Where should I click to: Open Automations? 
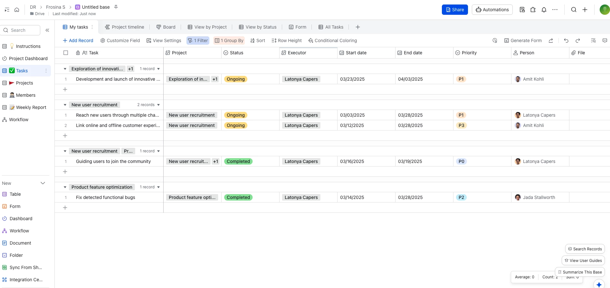click(492, 10)
